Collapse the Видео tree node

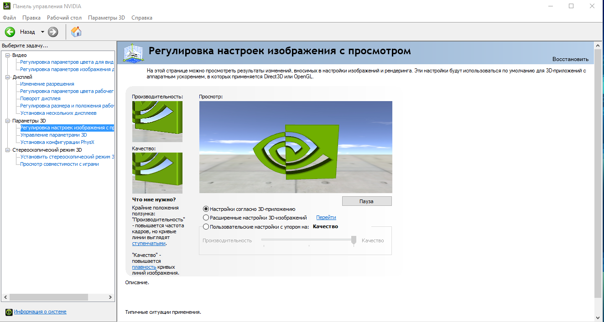[x=7, y=55]
